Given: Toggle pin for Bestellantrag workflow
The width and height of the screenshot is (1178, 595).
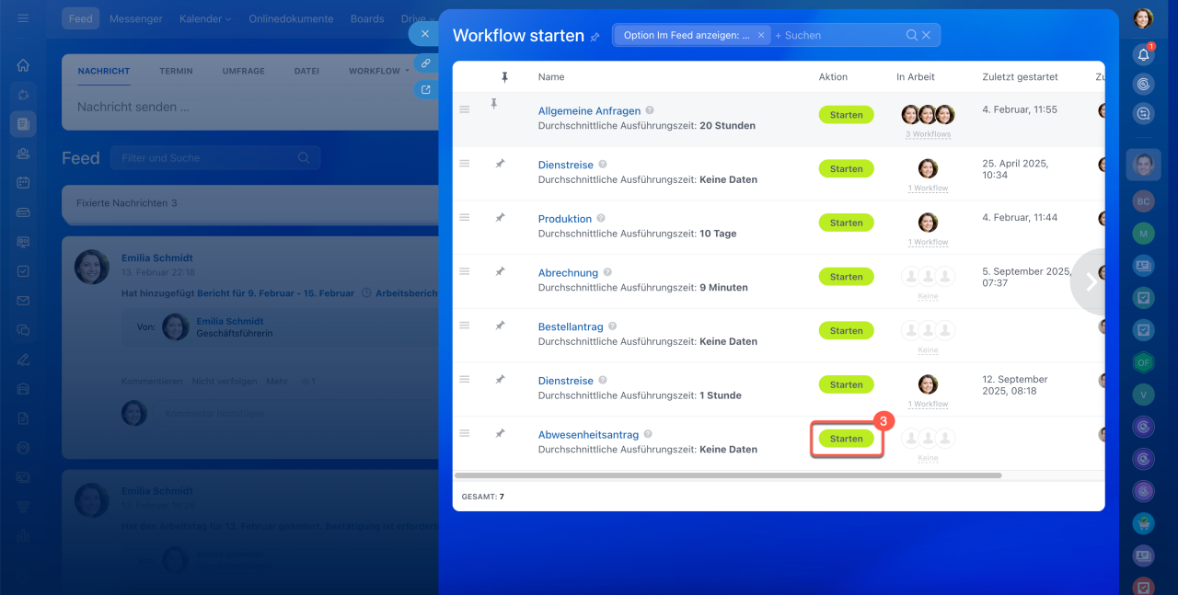Looking at the screenshot, I should [x=501, y=326].
